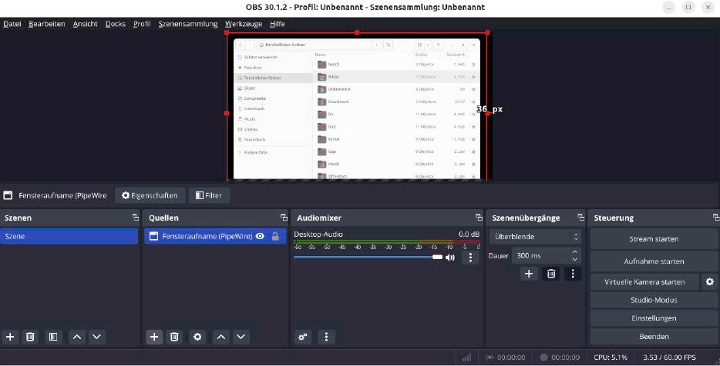Undock the Steuerung panel

coord(716,218)
